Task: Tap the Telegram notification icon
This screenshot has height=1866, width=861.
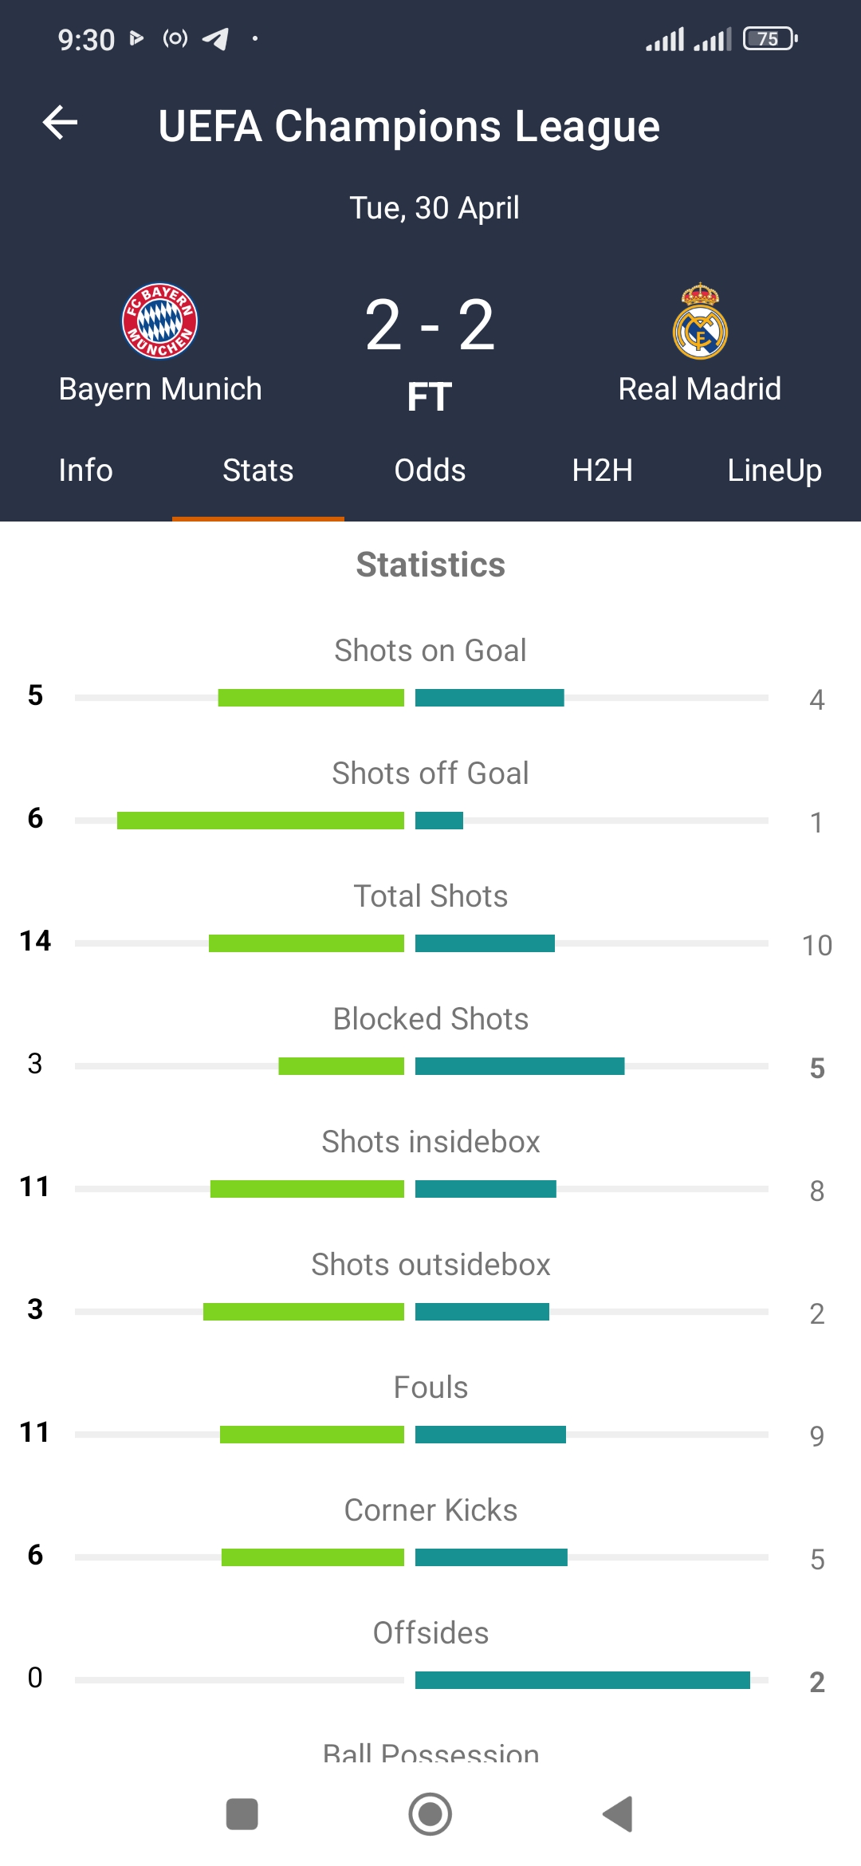Action: (215, 38)
